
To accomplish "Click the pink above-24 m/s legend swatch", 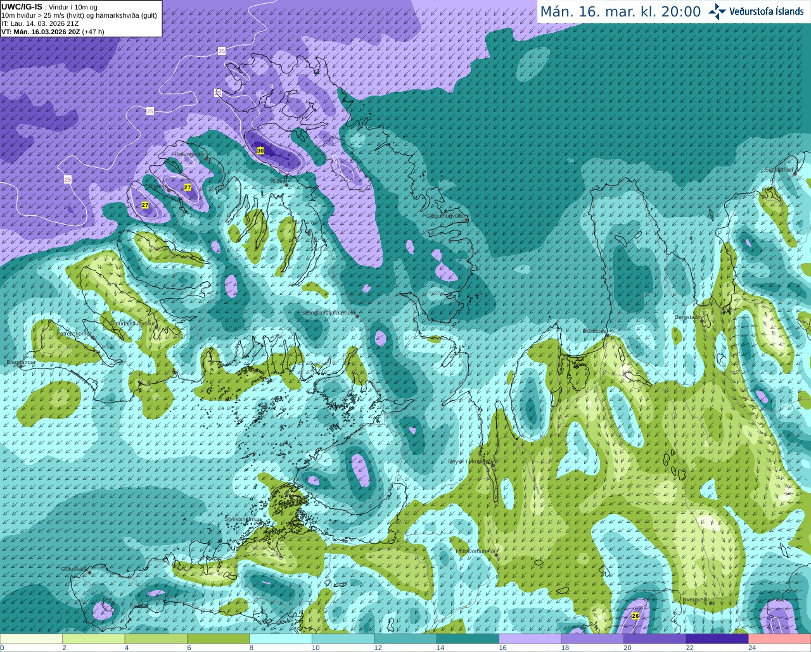I will click(780, 639).
